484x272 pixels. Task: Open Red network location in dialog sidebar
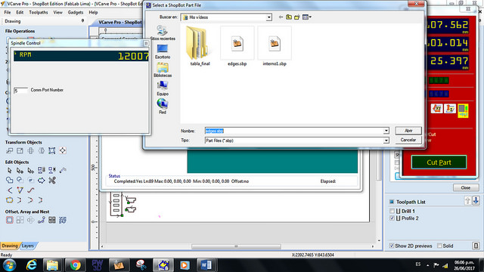tap(163, 107)
